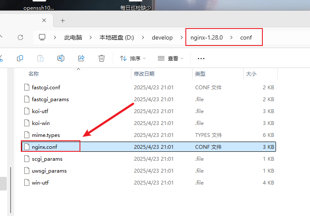The height and width of the screenshot is (216, 310).
Task: Open the develop folder breadcrumb
Action: (162, 37)
